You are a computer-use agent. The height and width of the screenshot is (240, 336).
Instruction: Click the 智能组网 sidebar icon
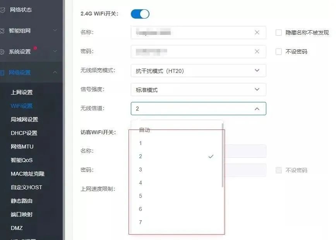pos(2,31)
